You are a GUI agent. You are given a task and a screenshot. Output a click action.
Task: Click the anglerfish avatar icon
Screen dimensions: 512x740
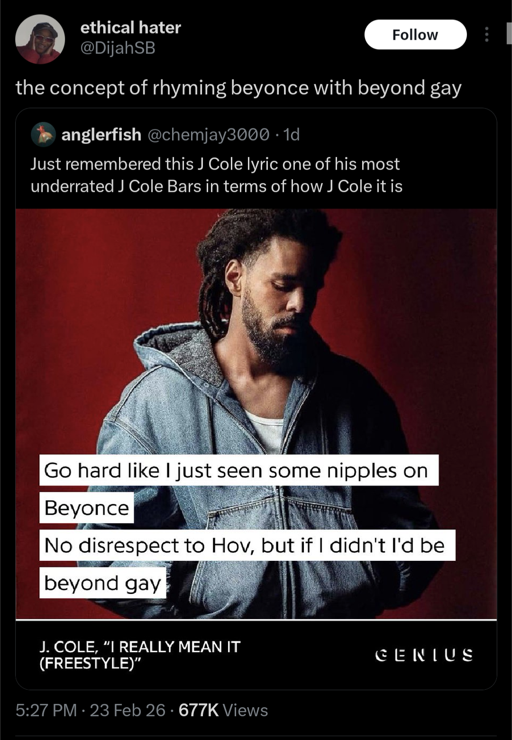(x=43, y=135)
